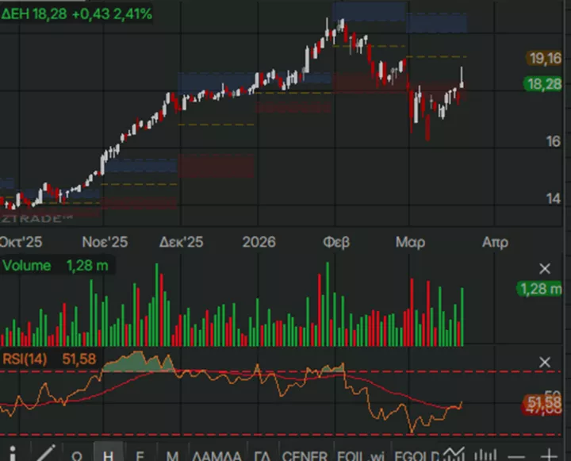Open the info icon in bottom toolbar
The height and width of the screenshot is (461, 571).
[x=11, y=455]
